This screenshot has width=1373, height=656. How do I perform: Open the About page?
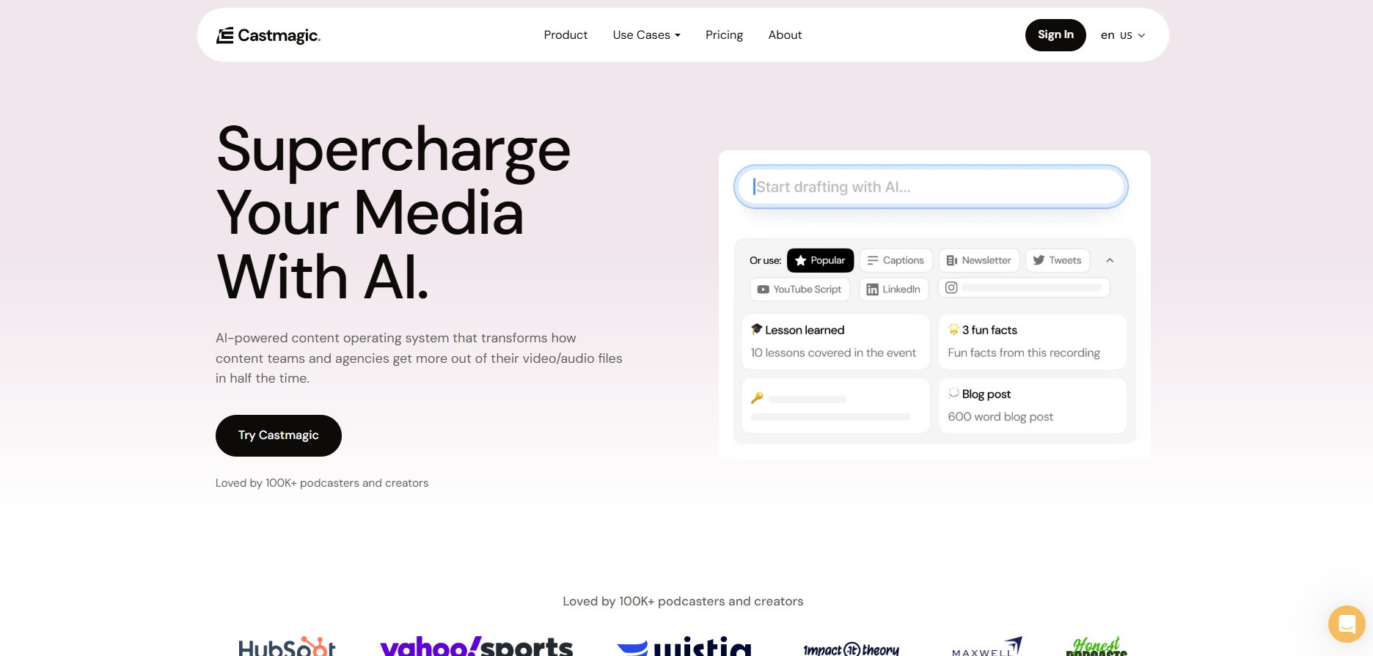[x=785, y=35]
